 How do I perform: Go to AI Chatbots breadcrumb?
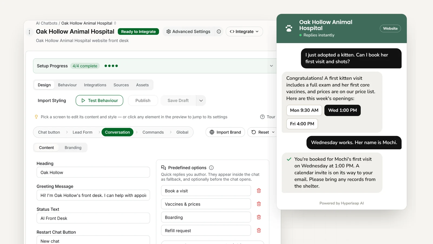pyautogui.click(x=47, y=23)
